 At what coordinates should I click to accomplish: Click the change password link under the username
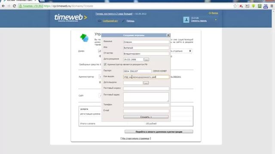click(x=199, y=21)
